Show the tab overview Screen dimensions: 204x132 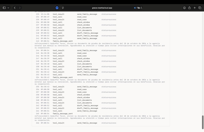(x=200, y=8)
